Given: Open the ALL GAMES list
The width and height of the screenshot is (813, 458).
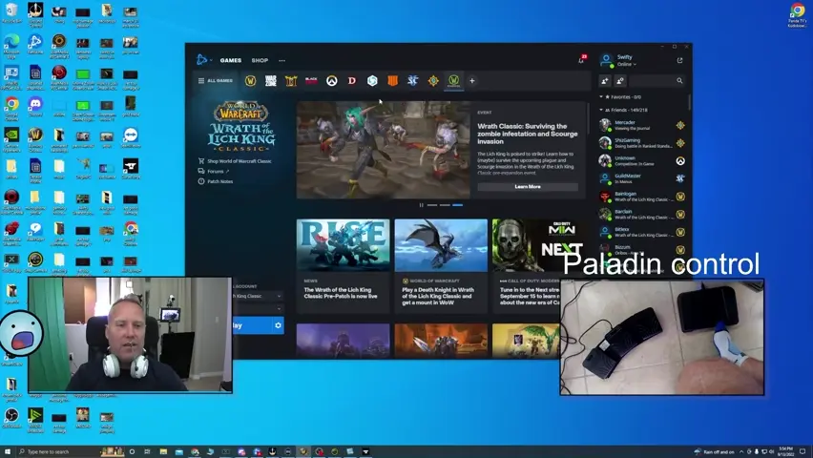Looking at the screenshot, I should tap(215, 81).
